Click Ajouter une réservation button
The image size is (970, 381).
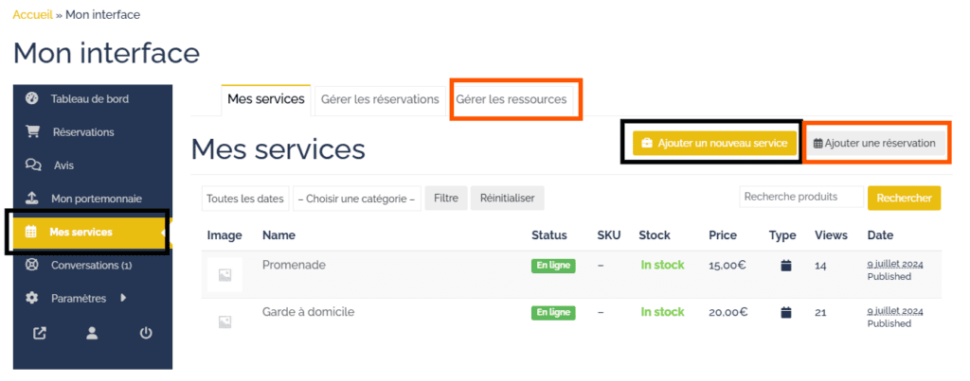tap(874, 143)
